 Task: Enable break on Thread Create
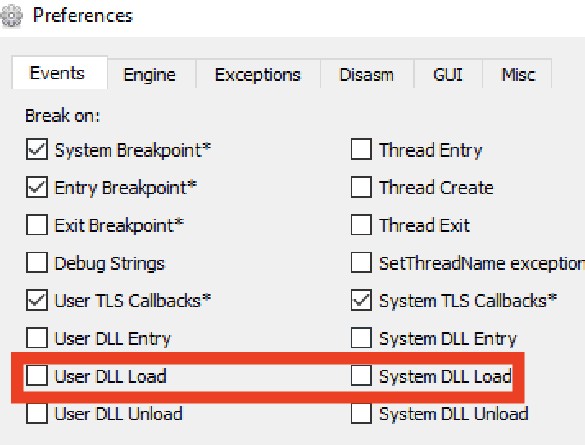click(361, 188)
